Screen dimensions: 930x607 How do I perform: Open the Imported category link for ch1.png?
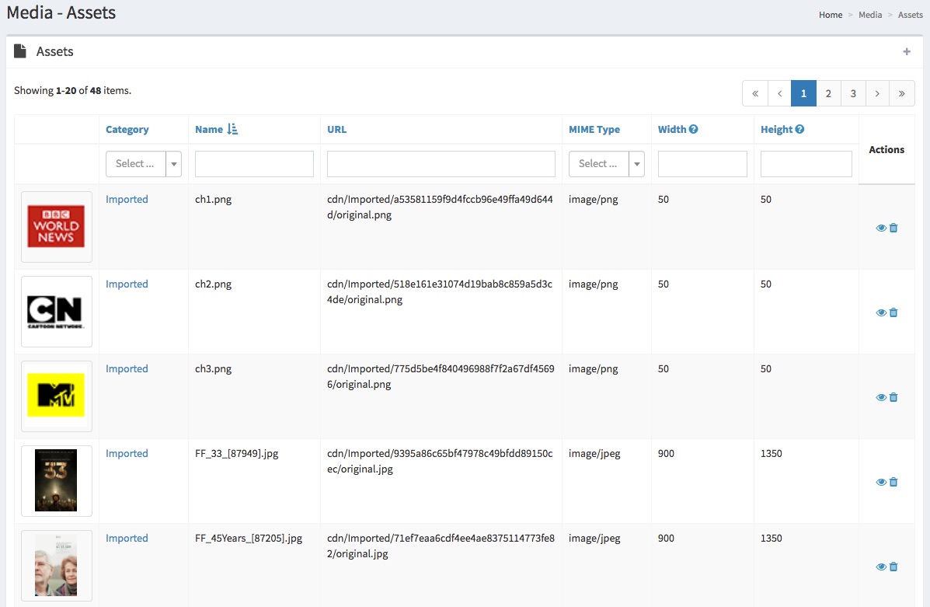[127, 199]
